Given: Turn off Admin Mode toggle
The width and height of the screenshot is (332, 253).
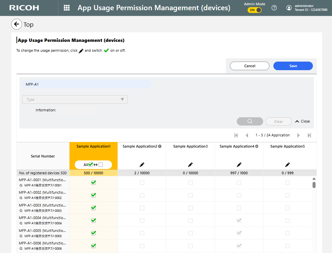Looking at the screenshot, I should 255,10.
